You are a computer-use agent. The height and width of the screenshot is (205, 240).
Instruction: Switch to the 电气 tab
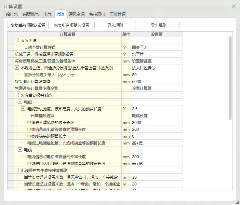point(47,14)
